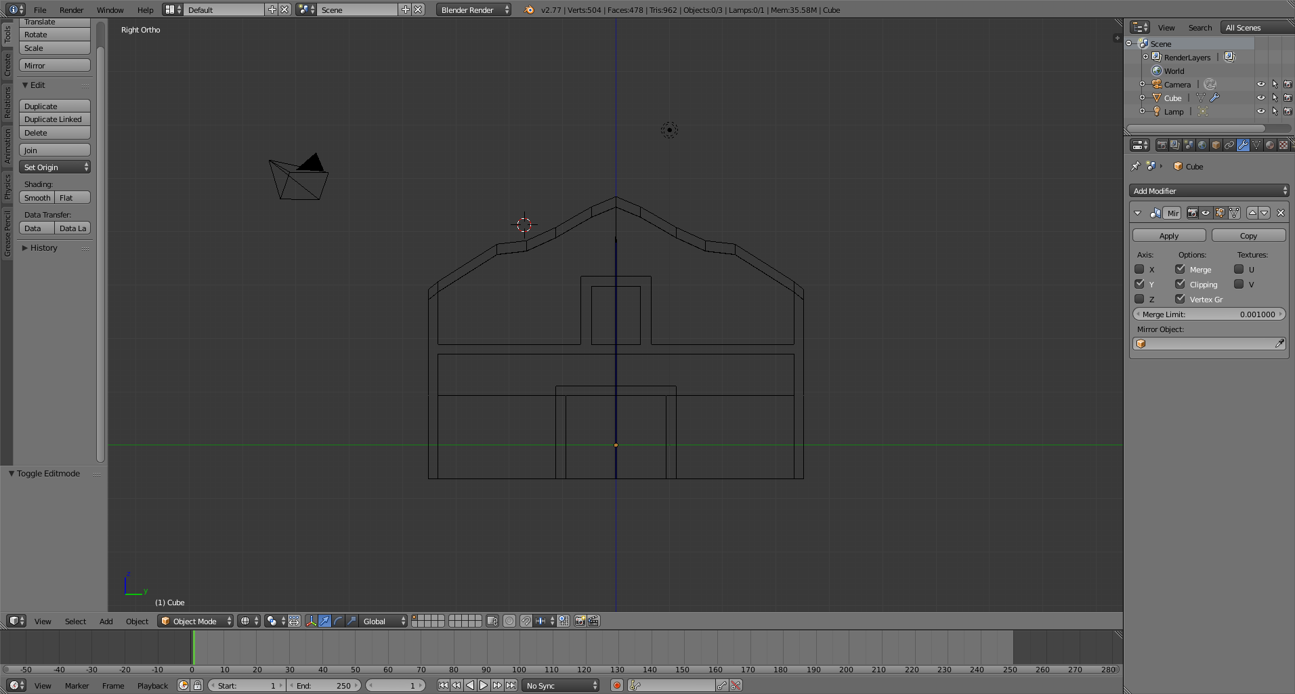Click the Merge Limit value slider
This screenshot has height=694, width=1295.
[x=1208, y=314]
